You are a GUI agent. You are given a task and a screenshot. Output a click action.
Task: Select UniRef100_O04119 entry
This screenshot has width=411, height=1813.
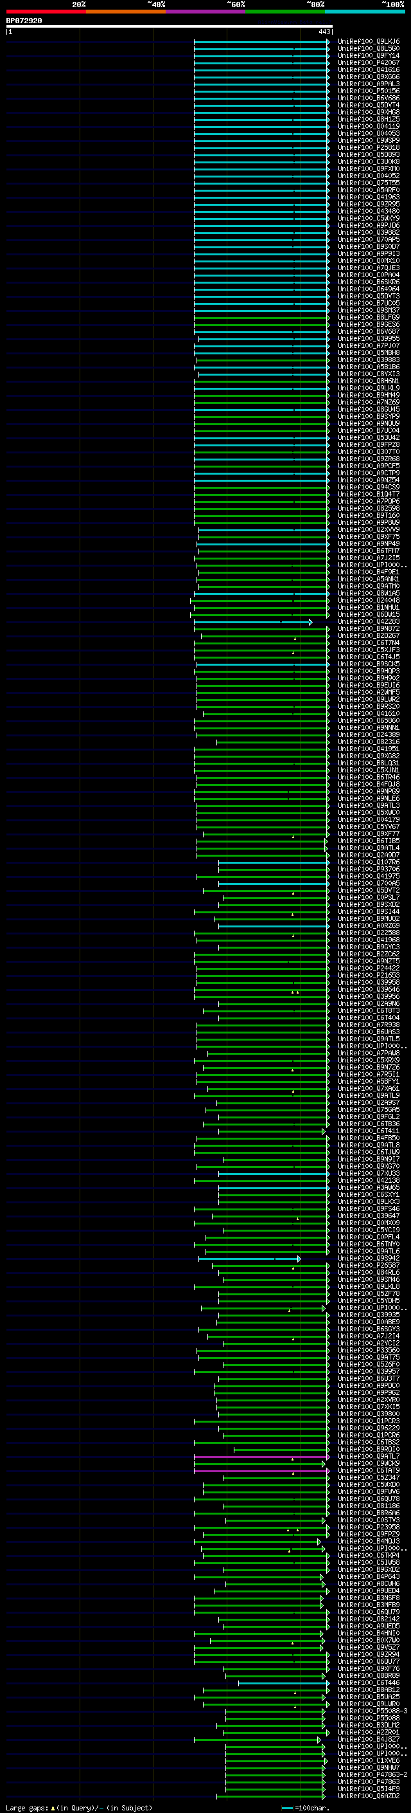coord(369,126)
